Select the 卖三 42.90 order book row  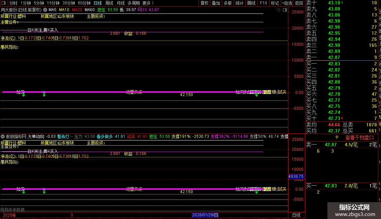click(x=342, y=45)
